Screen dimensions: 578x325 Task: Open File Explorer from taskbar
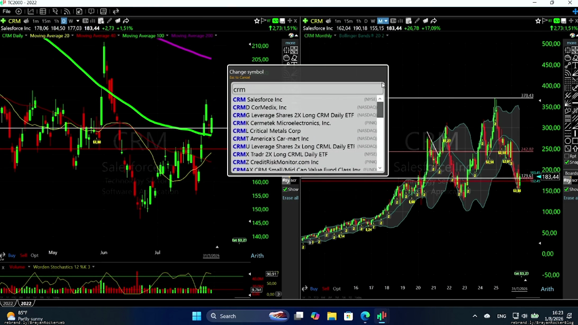332,316
